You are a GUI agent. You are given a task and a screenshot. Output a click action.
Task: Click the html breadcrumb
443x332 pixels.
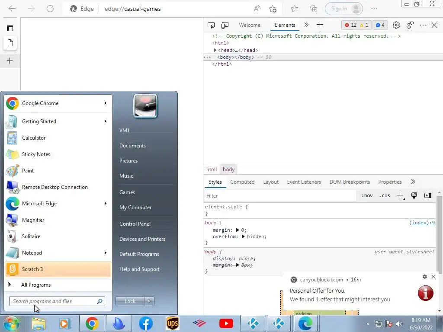(211, 169)
